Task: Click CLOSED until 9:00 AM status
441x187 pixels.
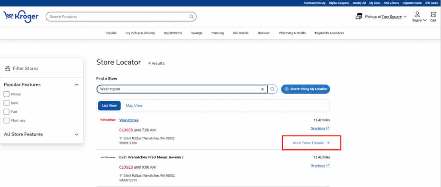Action: [x=137, y=167]
